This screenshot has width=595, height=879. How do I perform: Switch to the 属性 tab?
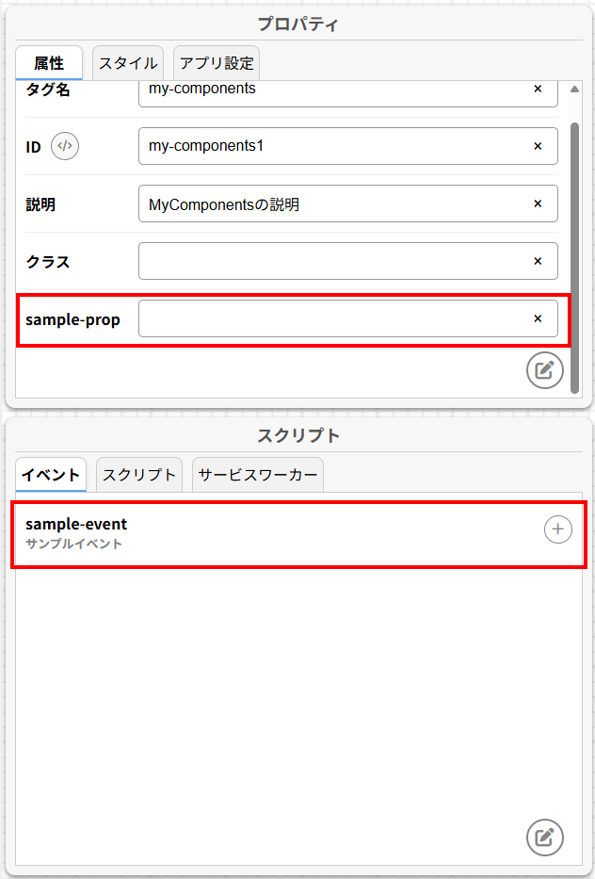51,63
